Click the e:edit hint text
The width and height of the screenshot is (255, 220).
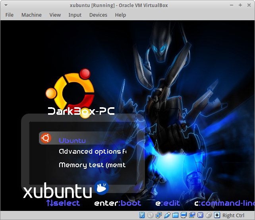(x=168, y=203)
